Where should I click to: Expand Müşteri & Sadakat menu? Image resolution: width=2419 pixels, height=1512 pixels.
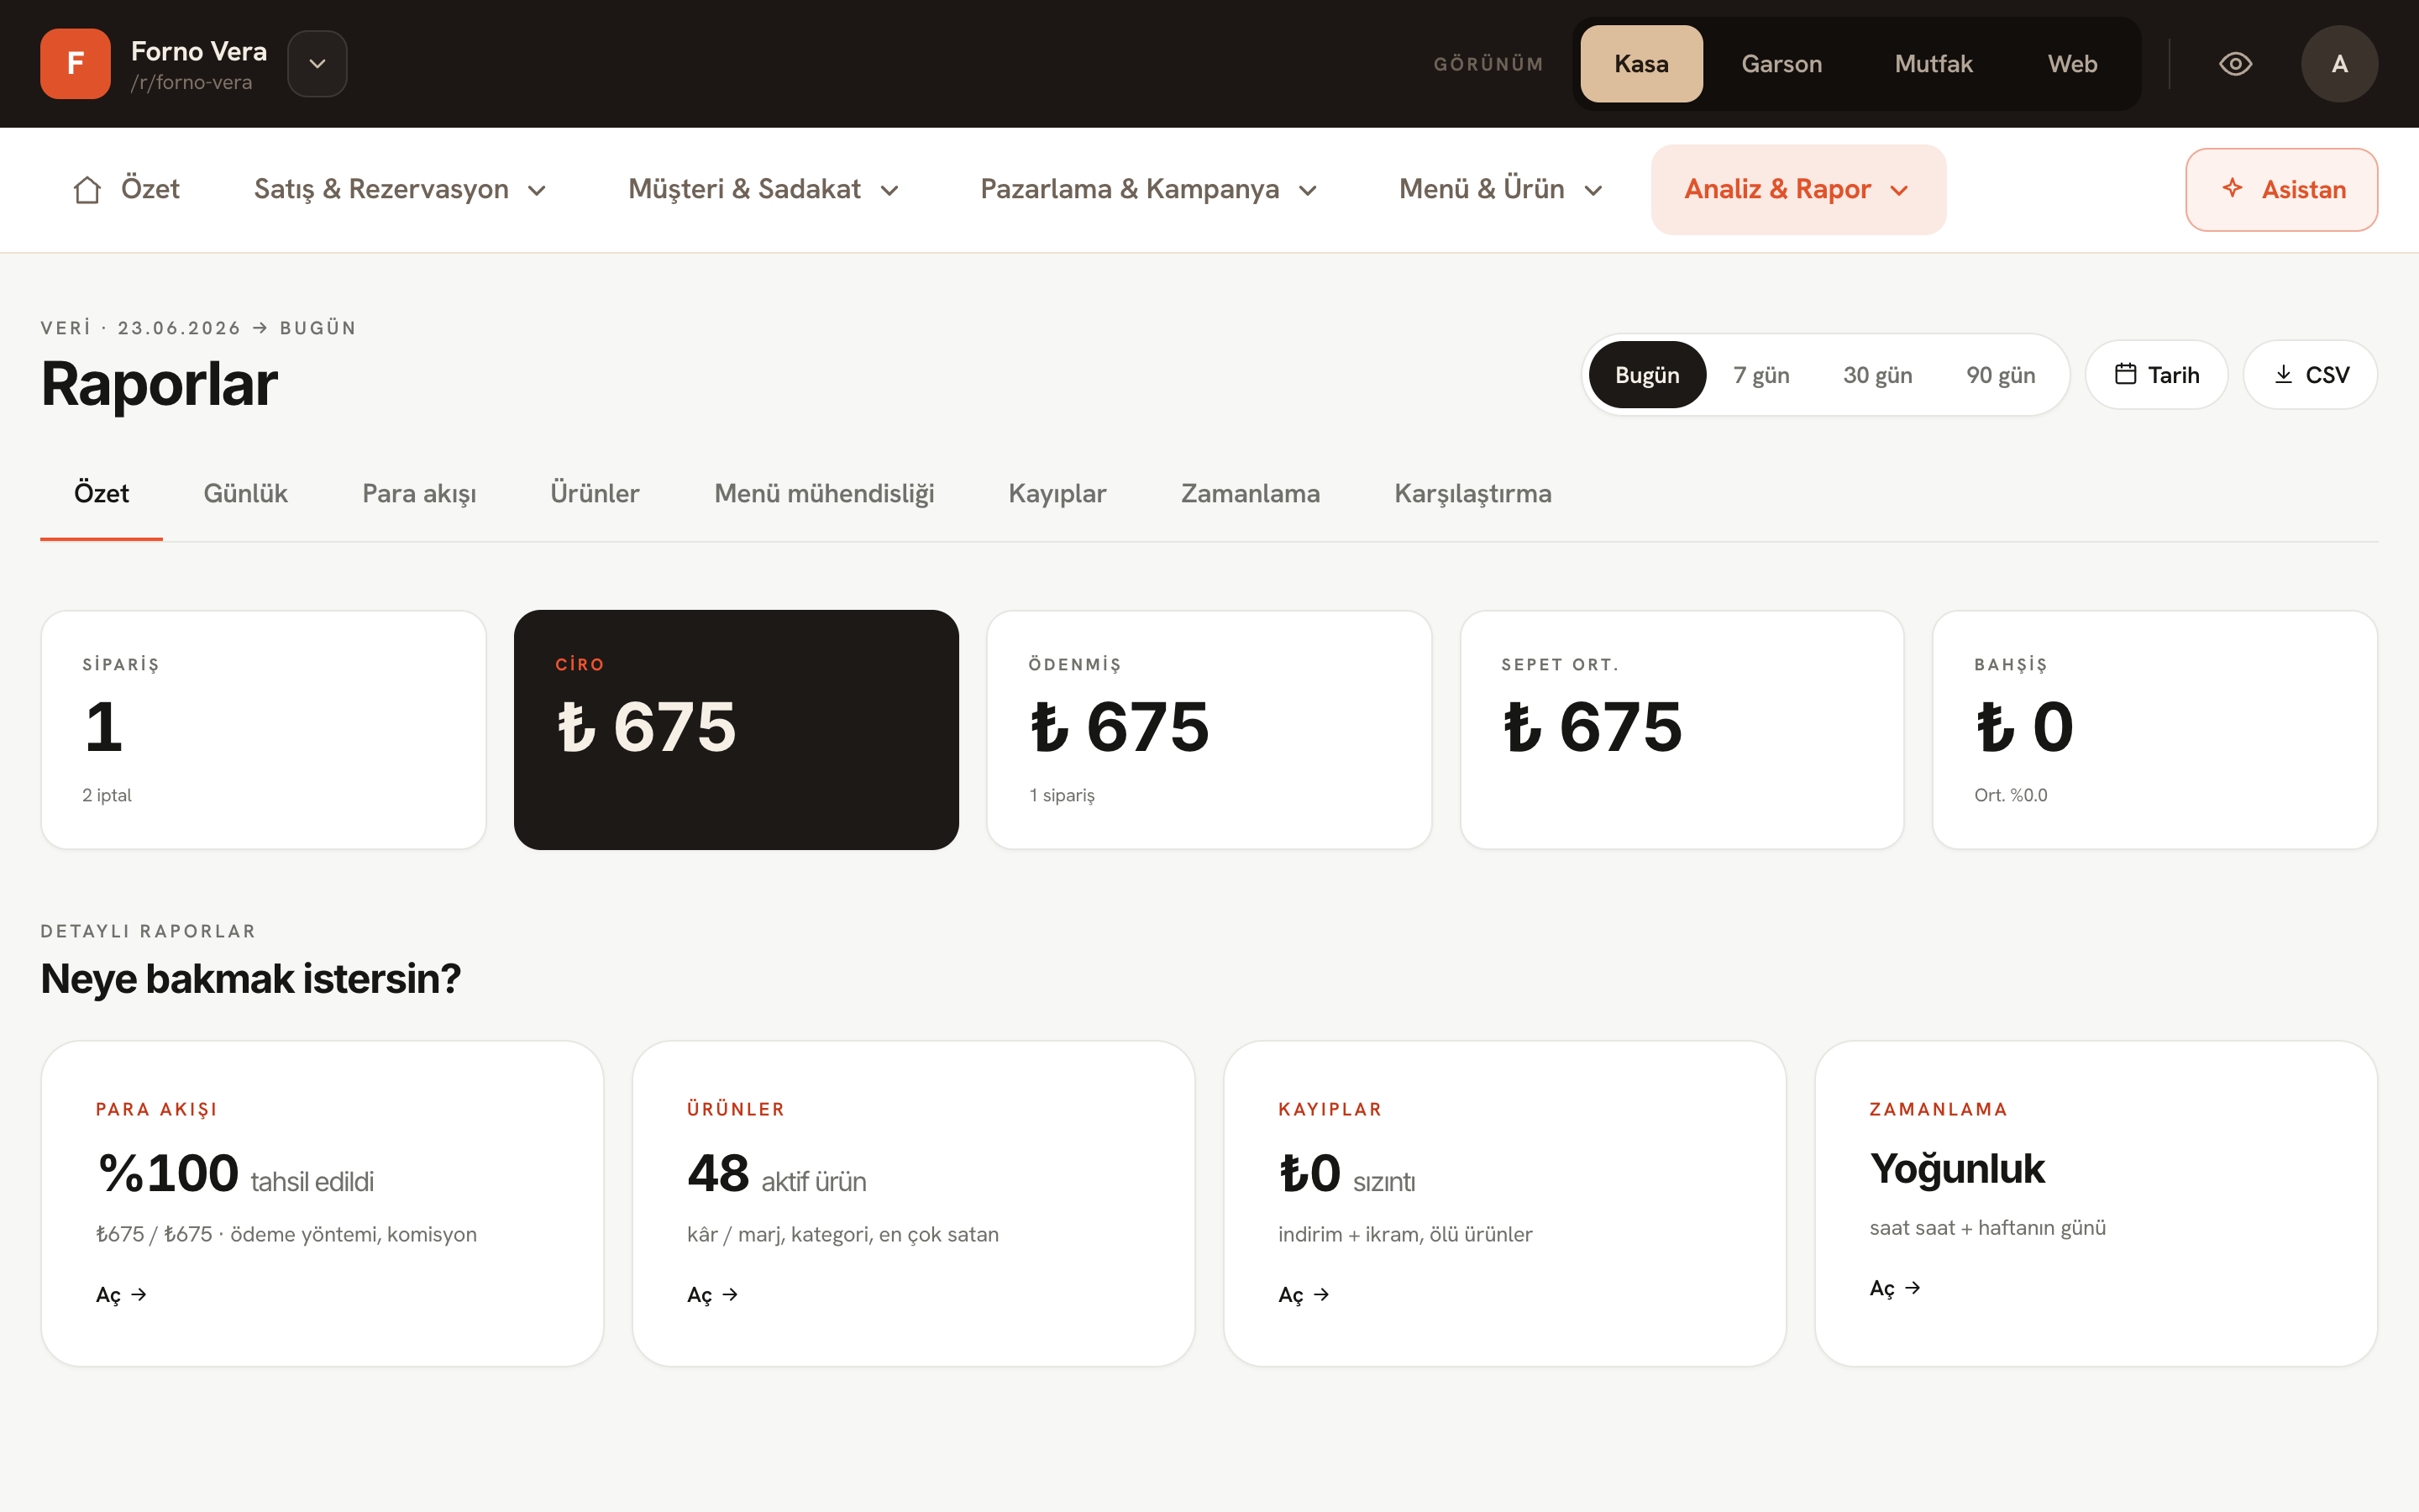[763, 189]
